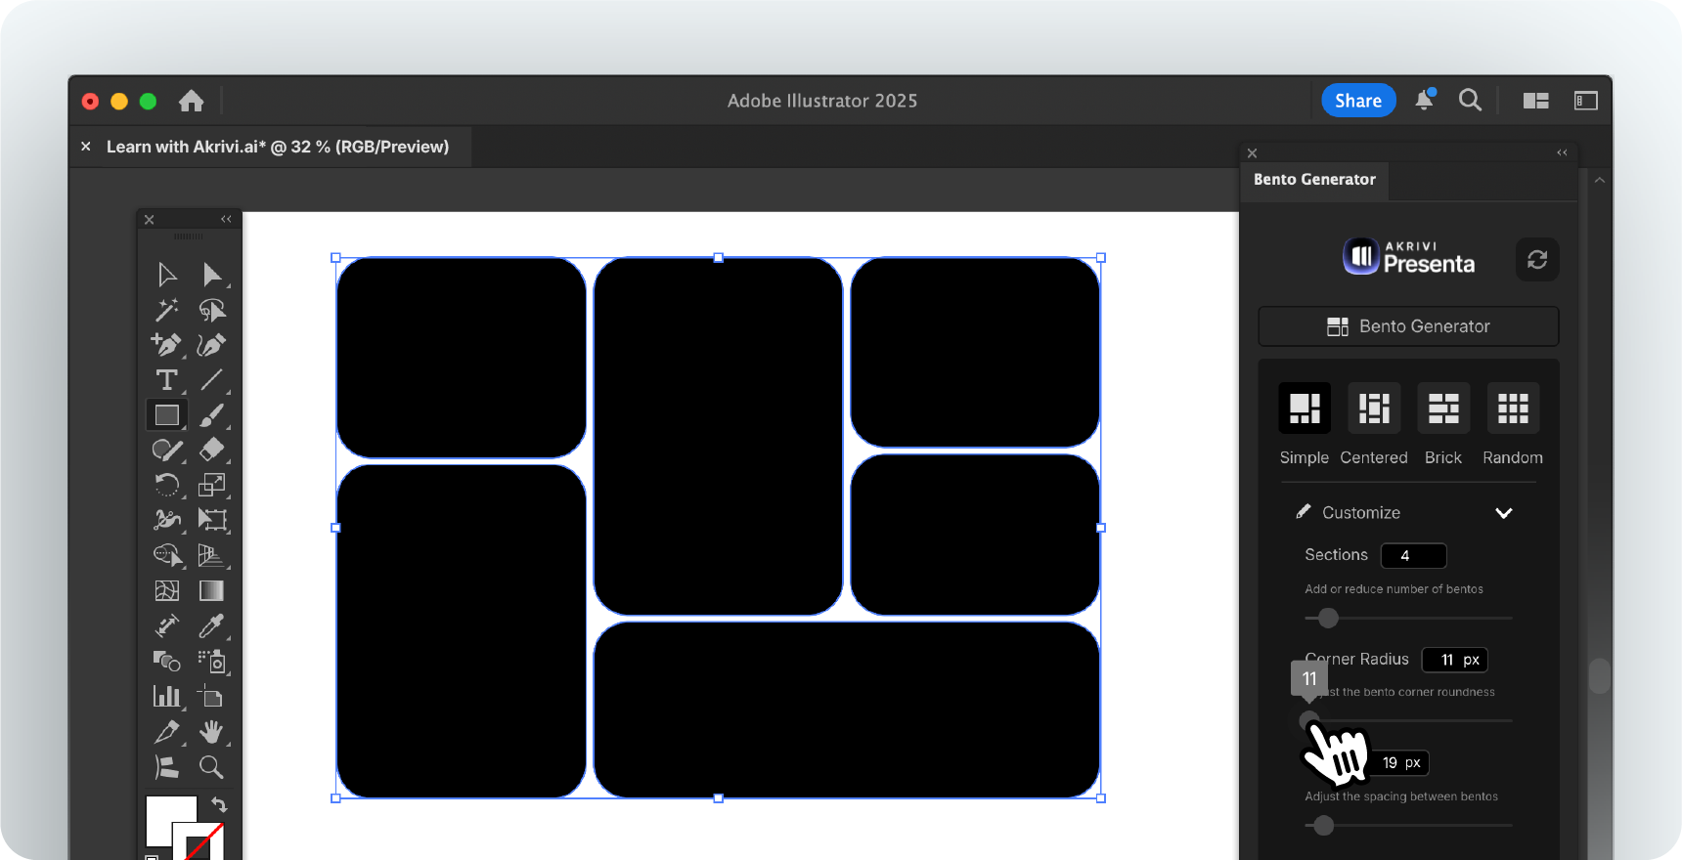Viewport: 1682px width, 860px height.
Task: Activate the Hand tool
Action: pyautogui.click(x=211, y=731)
